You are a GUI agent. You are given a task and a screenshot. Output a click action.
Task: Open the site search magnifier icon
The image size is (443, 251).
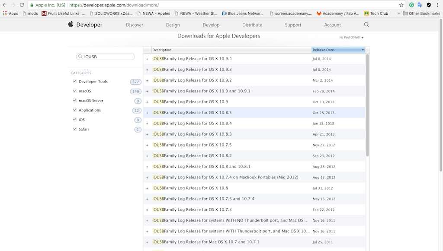coord(366,25)
